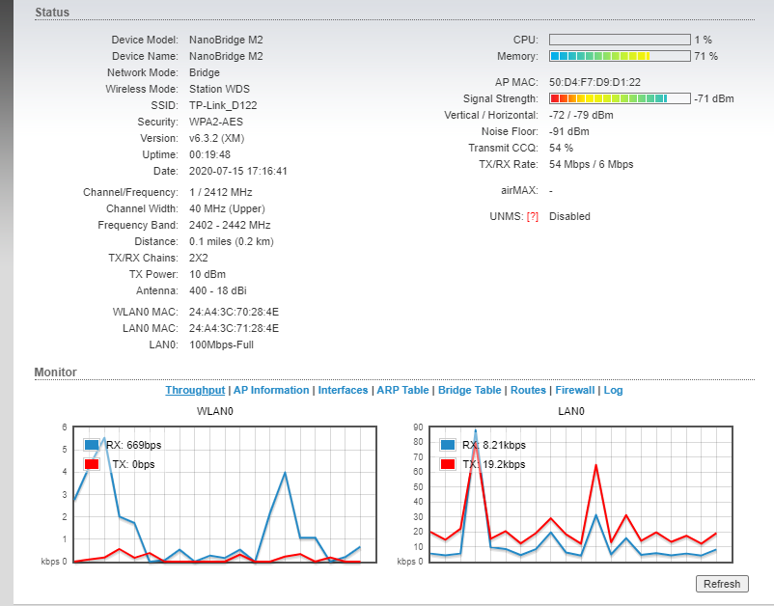Click the Refresh button
Viewport: 774px width, 606px height.
(722, 584)
